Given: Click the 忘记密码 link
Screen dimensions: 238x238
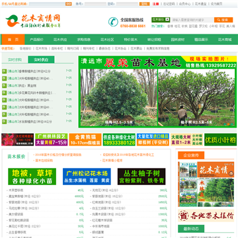Looking at the screenshot, I should coord(169,4).
